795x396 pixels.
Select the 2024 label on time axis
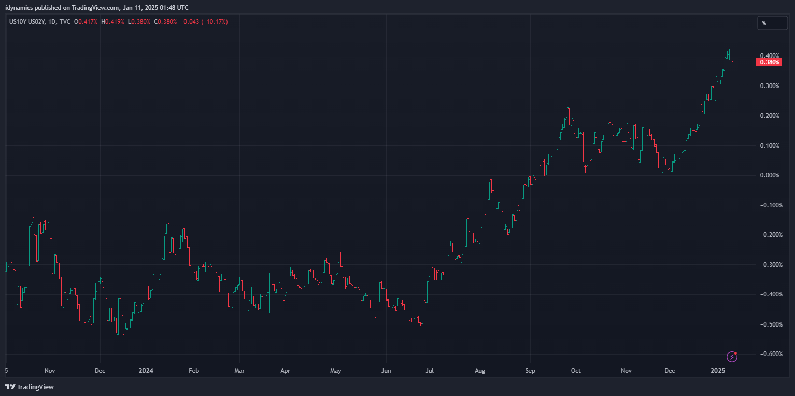click(x=146, y=371)
